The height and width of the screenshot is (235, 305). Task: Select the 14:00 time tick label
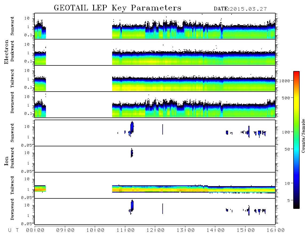(216, 230)
